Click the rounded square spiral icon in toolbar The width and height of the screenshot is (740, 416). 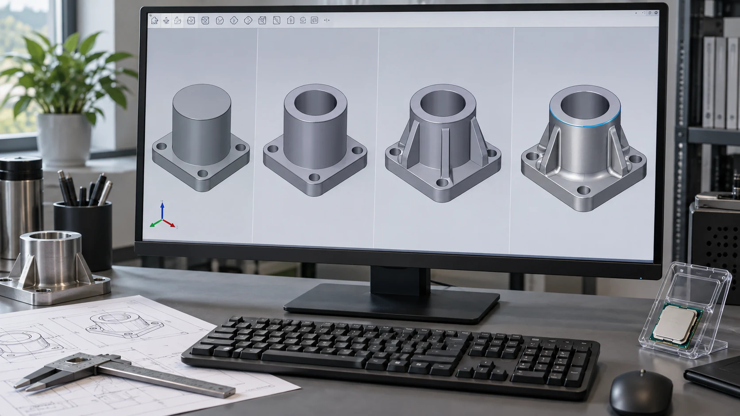(314, 20)
